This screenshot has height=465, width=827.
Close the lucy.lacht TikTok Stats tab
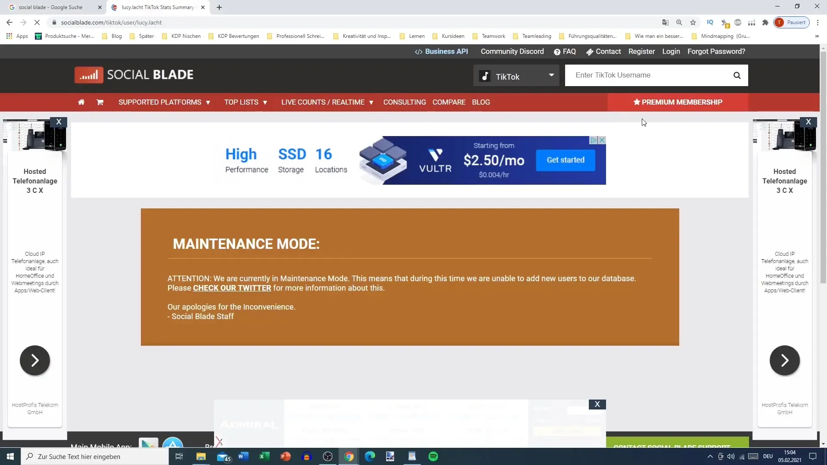pyautogui.click(x=203, y=7)
